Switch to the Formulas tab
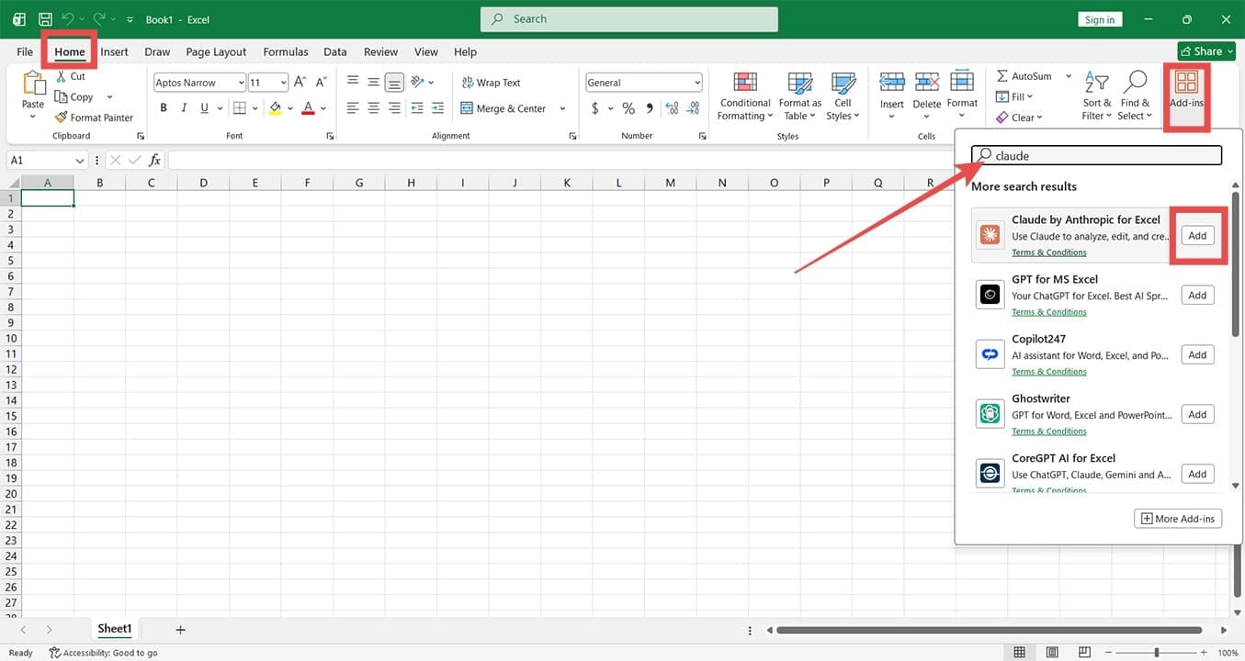Viewport: 1245px width, 661px height. tap(286, 52)
